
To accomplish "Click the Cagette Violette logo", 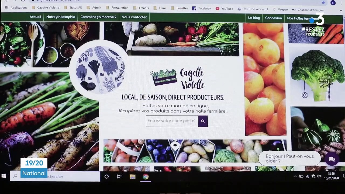I will [178, 78].
